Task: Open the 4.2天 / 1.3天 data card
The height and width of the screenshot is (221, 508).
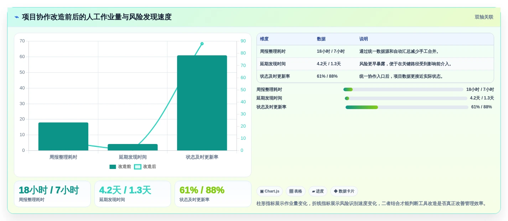Action: click(x=133, y=194)
